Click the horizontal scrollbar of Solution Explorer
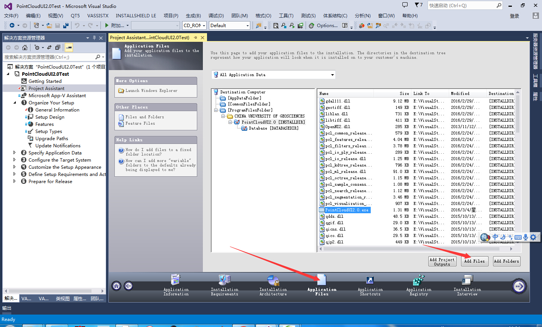The width and height of the screenshot is (542, 327). [50, 291]
